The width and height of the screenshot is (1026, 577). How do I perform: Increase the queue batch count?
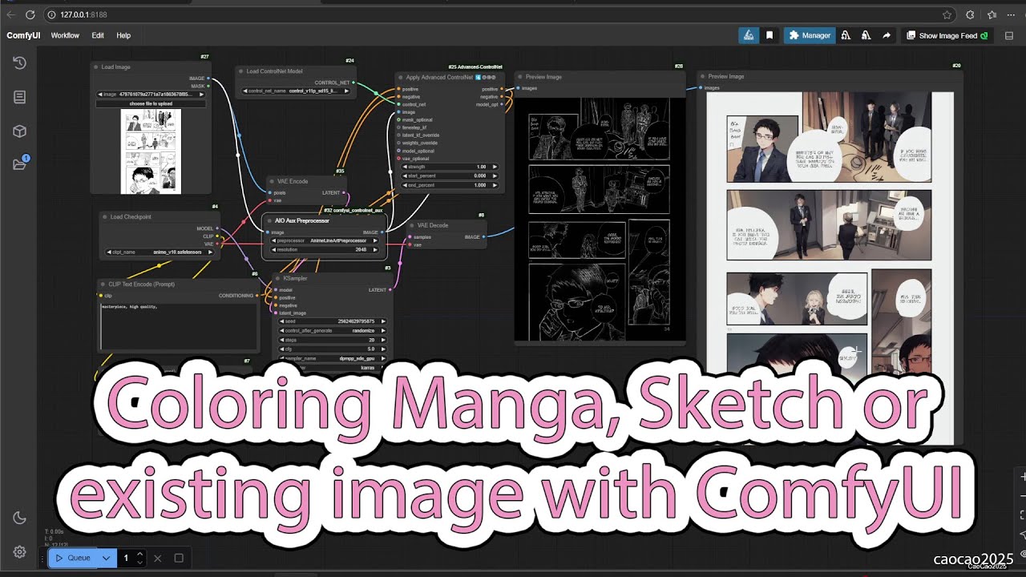point(139,554)
